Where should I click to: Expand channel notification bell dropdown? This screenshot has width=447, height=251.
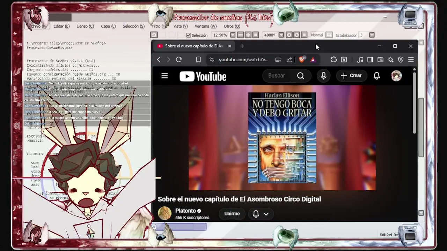pos(261,214)
